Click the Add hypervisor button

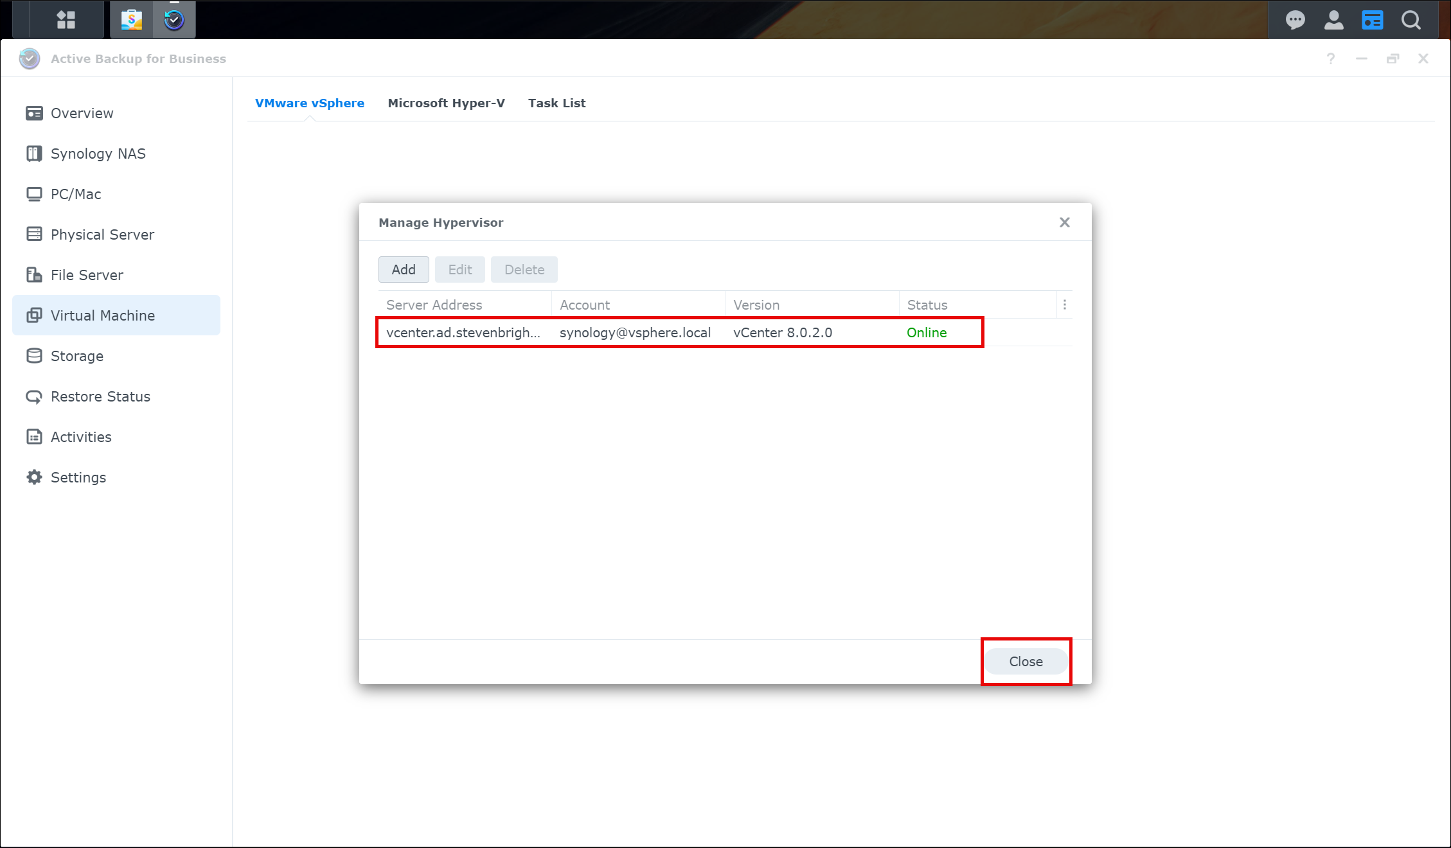pyautogui.click(x=404, y=270)
